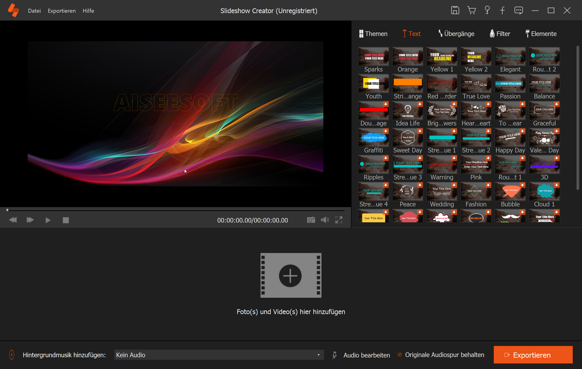Click the save project icon

click(x=455, y=10)
